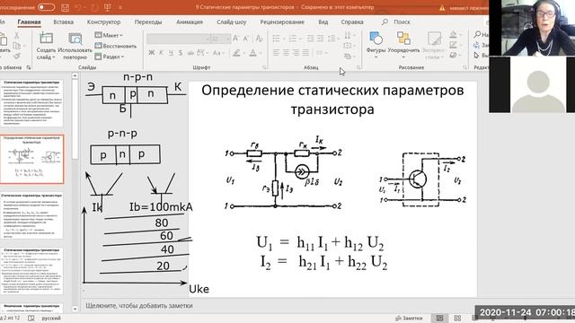Switch to the Вид tab
575x323 pixels.
(323, 22)
